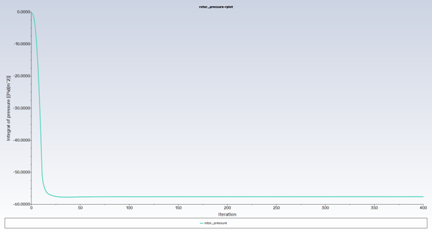Viewport: 432px width, 233px height.
Task: Click the 100 iteration tick label
Action: 129,208
